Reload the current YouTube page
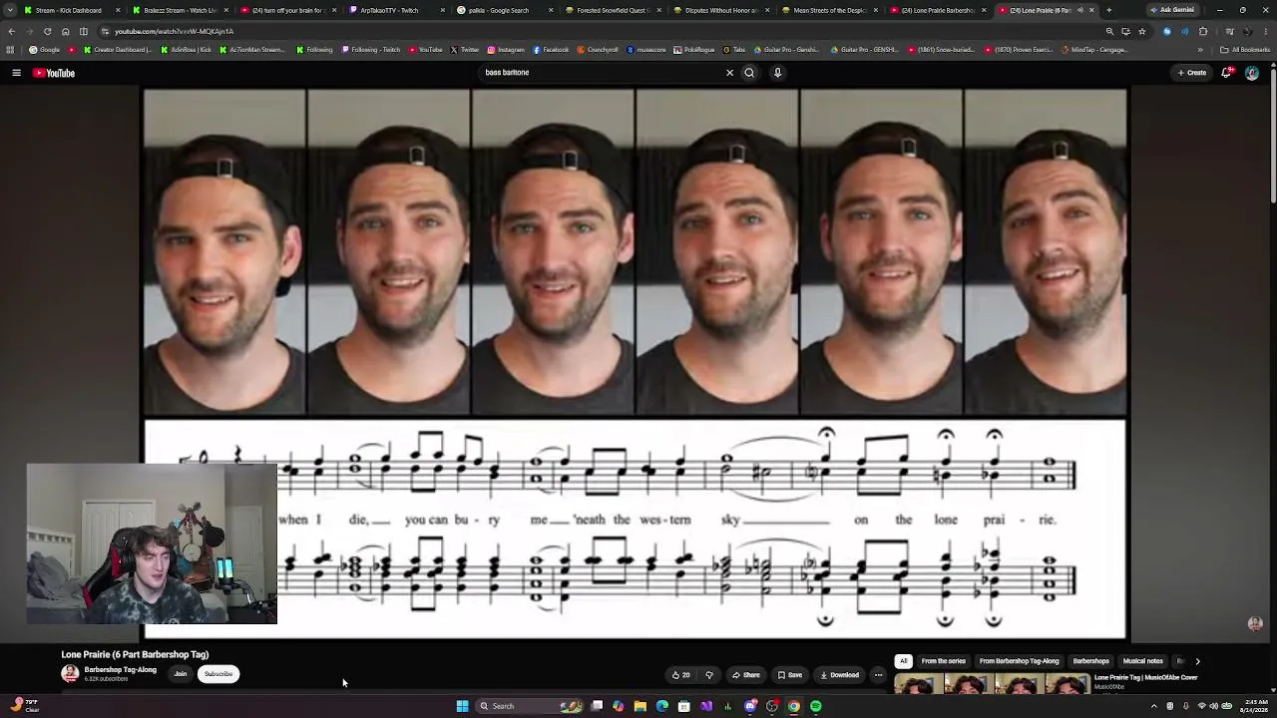Screen dimensions: 1277x718 coord(47,31)
